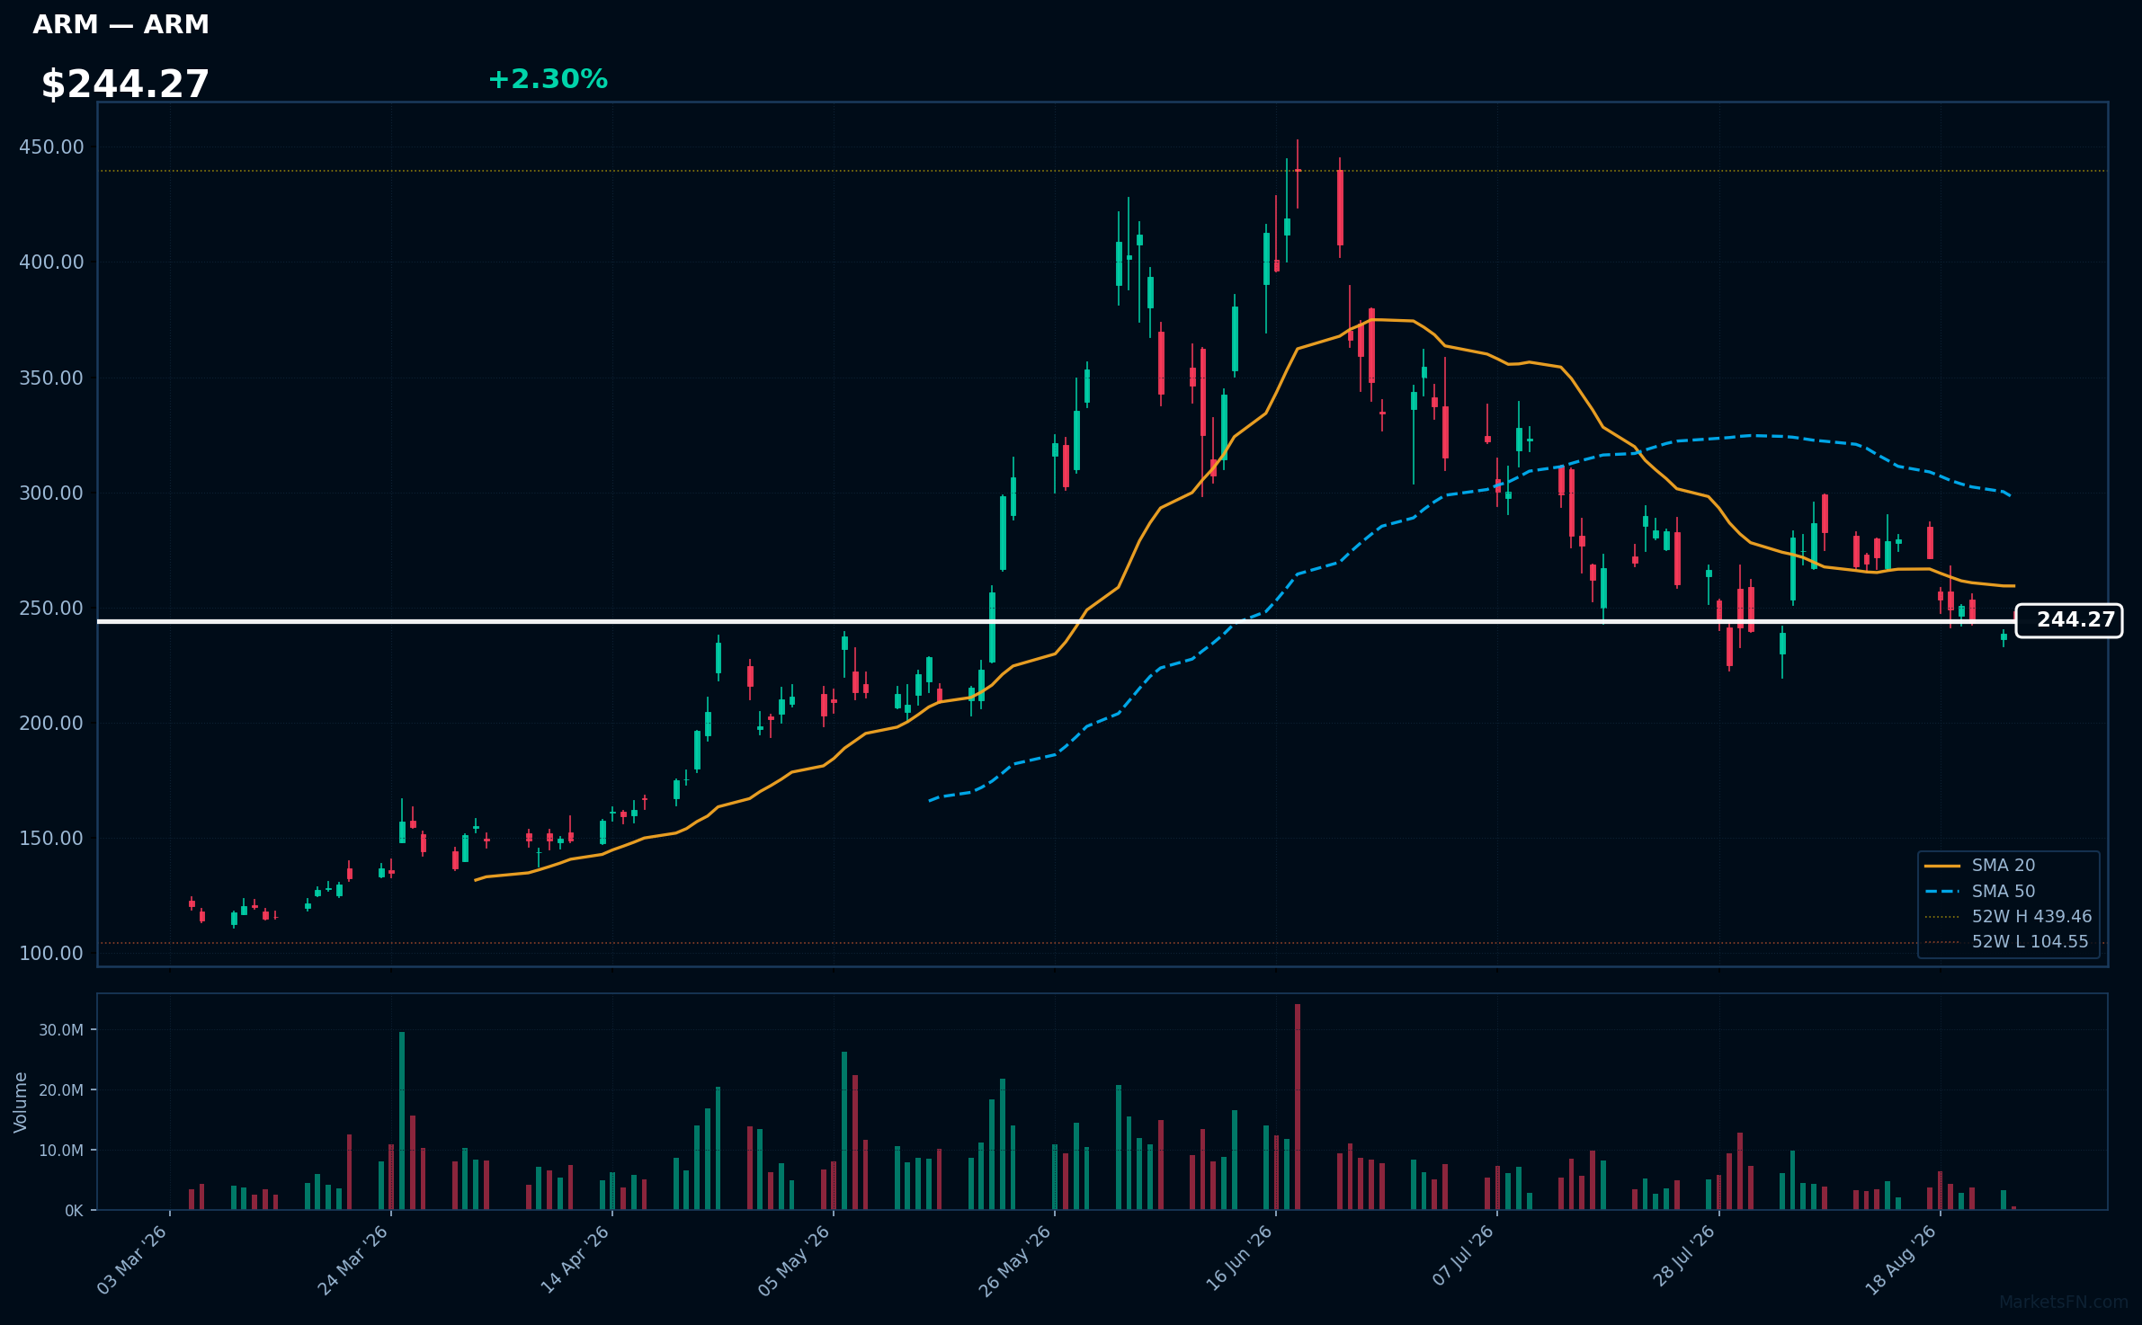
Task: Click the 20.0M volume axis label
Action: pyautogui.click(x=61, y=1090)
